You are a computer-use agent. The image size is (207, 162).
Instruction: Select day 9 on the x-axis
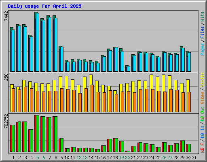[x=62, y=158]
